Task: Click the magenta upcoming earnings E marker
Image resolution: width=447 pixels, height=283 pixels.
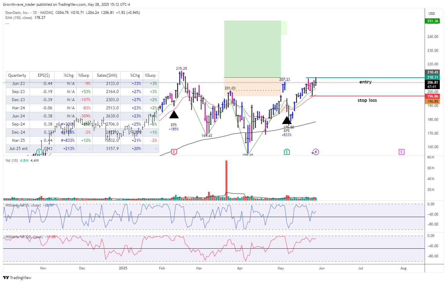Action: pyautogui.click(x=401, y=152)
